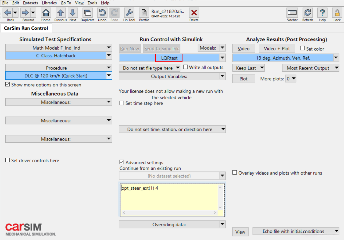
Task: Open the Go To menu
Action: coord(66,3)
